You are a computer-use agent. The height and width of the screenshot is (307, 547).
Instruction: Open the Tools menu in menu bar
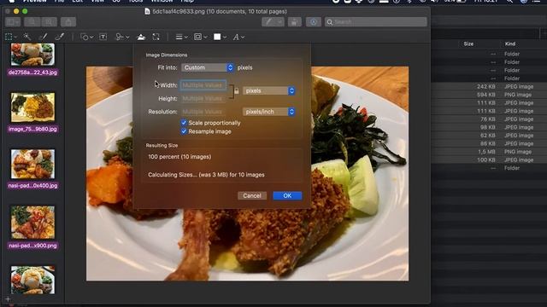(135, 1)
